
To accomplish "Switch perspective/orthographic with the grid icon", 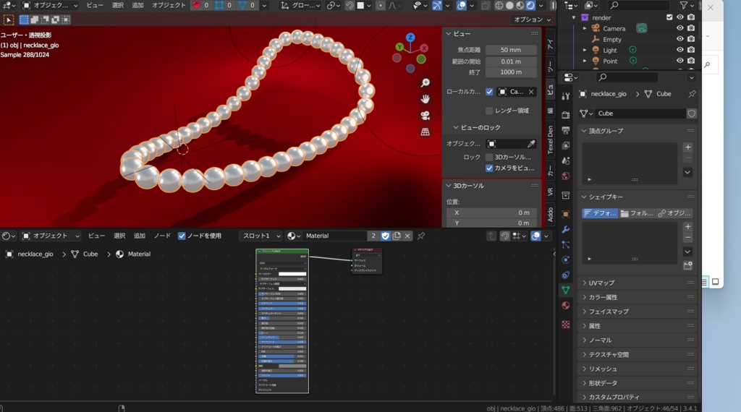I will point(425,132).
